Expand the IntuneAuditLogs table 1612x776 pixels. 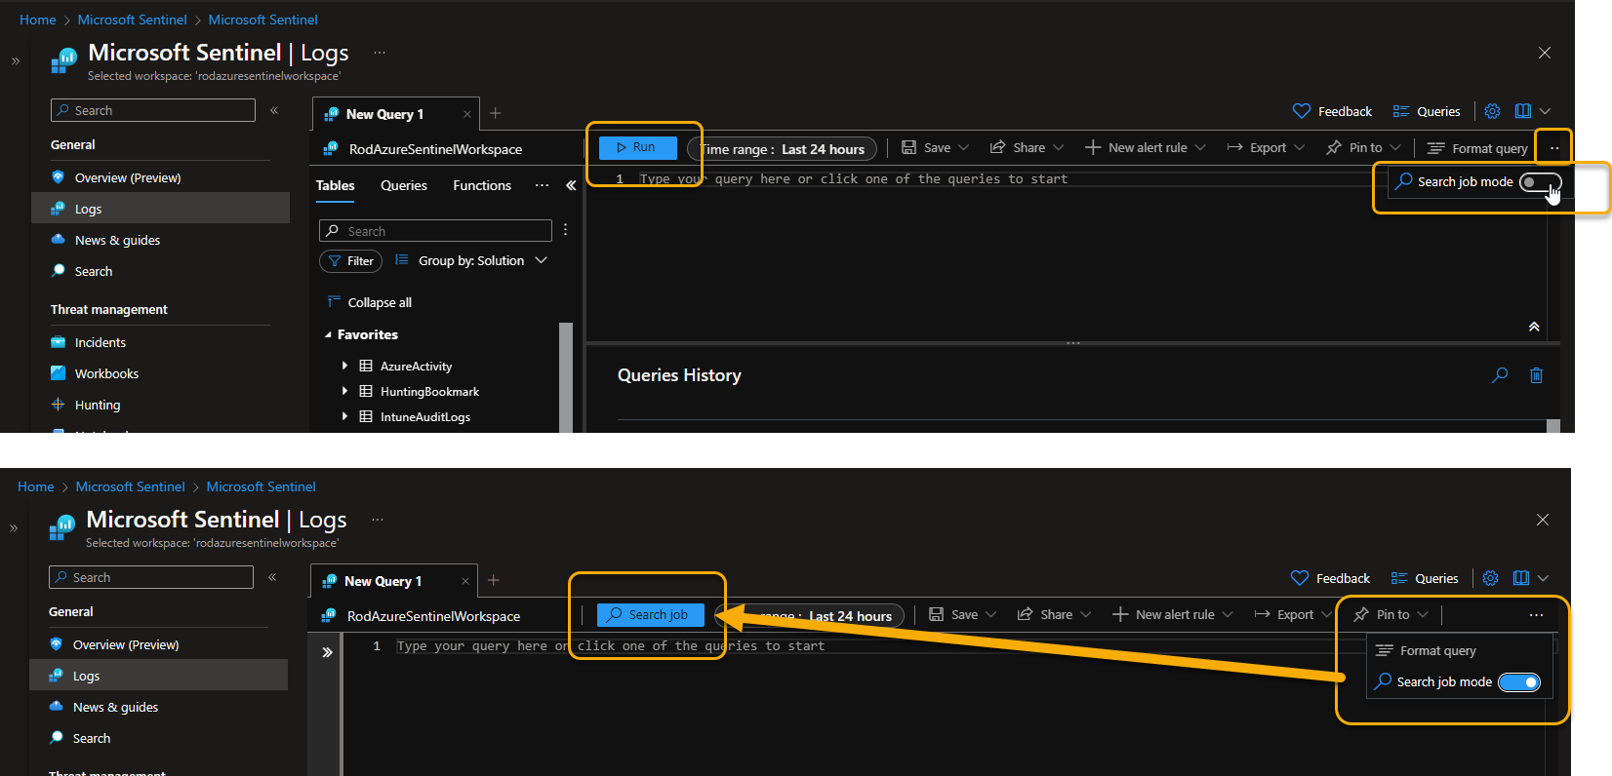[344, 416]
